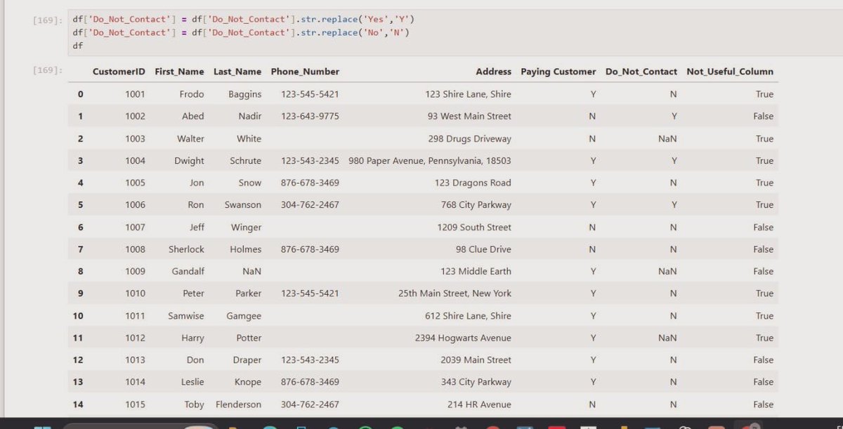
Task: Select the last name Draper
Action: (247, 359)
